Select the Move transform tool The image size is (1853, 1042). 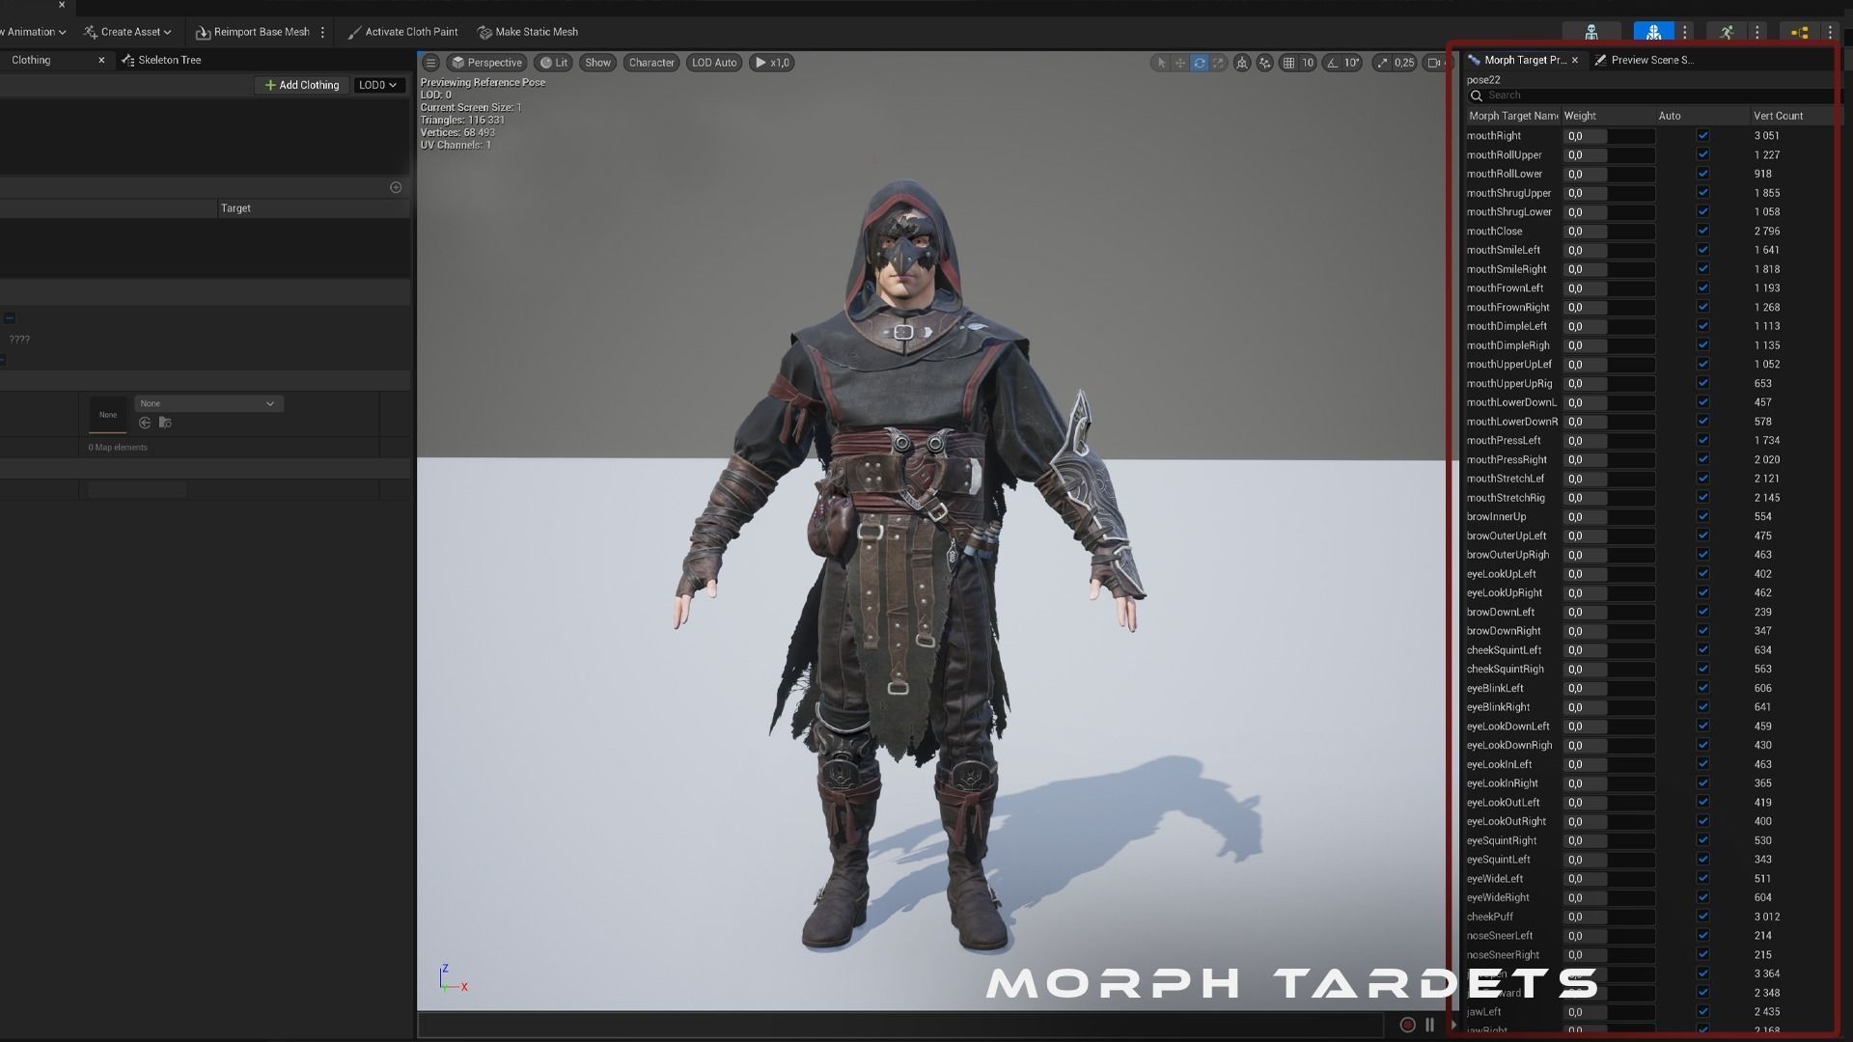click(1180, 63)
